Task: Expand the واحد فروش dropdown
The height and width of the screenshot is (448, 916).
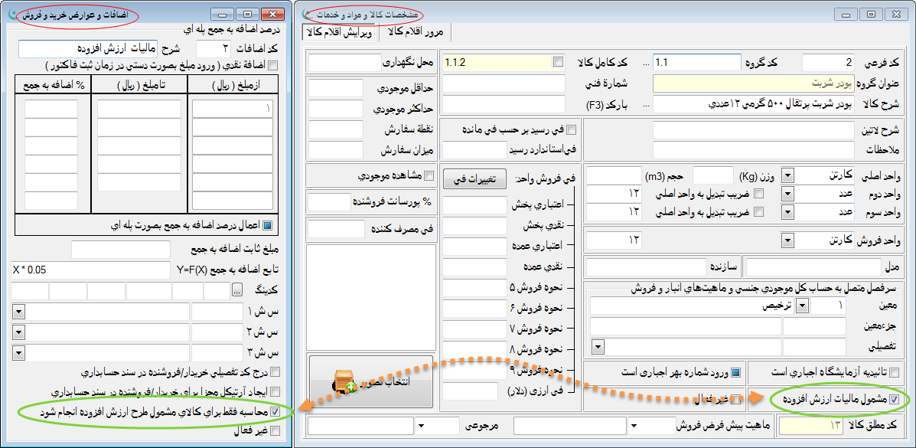Action: click(x=787, y=240)
